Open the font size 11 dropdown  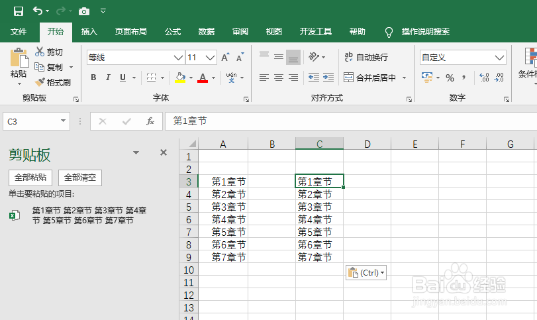pos(211,58)
